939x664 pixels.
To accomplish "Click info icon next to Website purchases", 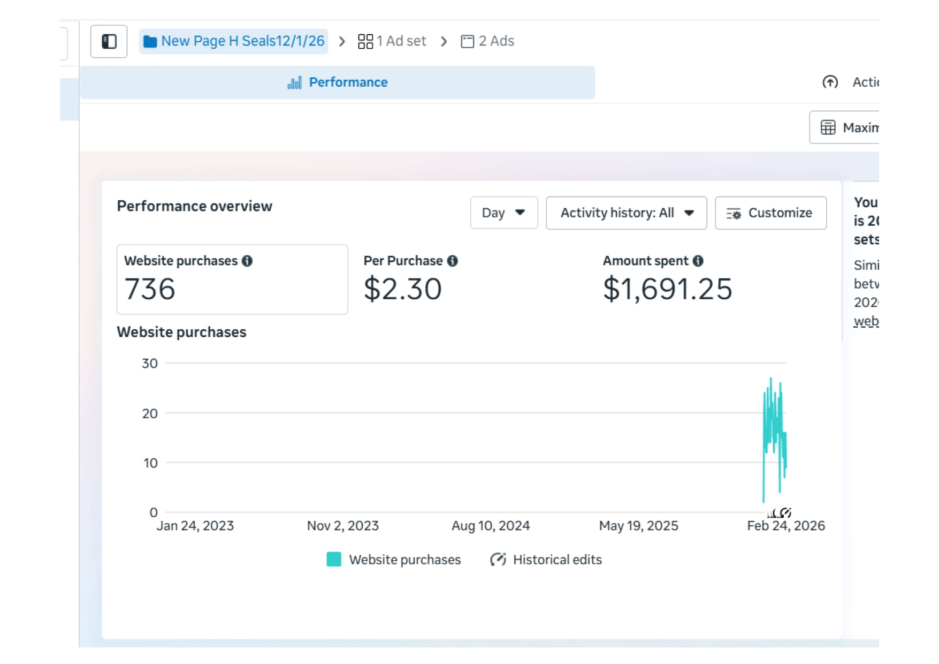I will 247,261.
